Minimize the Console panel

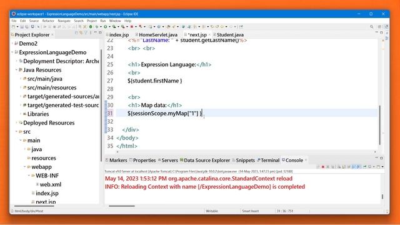tap(376, 158)
